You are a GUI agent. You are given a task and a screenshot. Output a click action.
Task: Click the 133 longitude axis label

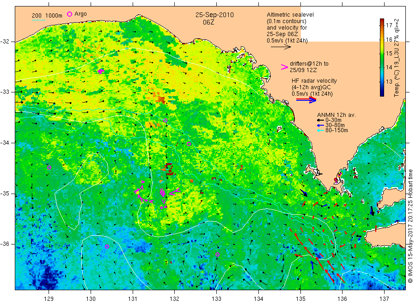coord(216,299)
